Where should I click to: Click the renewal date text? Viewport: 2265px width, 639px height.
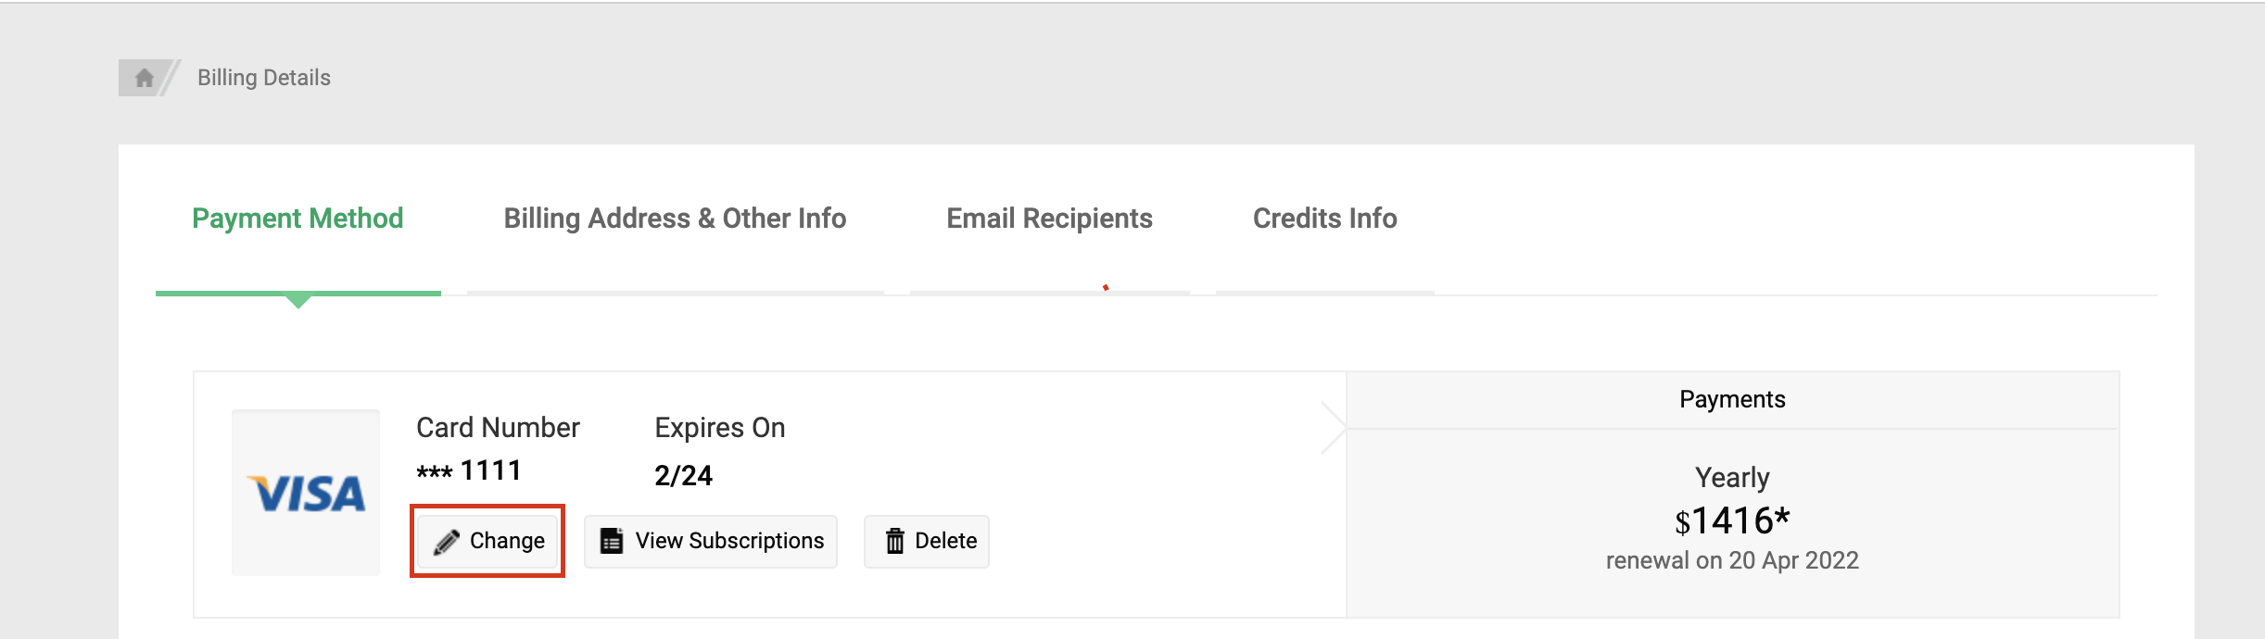pyautogui.click(x=1732, y=560)
